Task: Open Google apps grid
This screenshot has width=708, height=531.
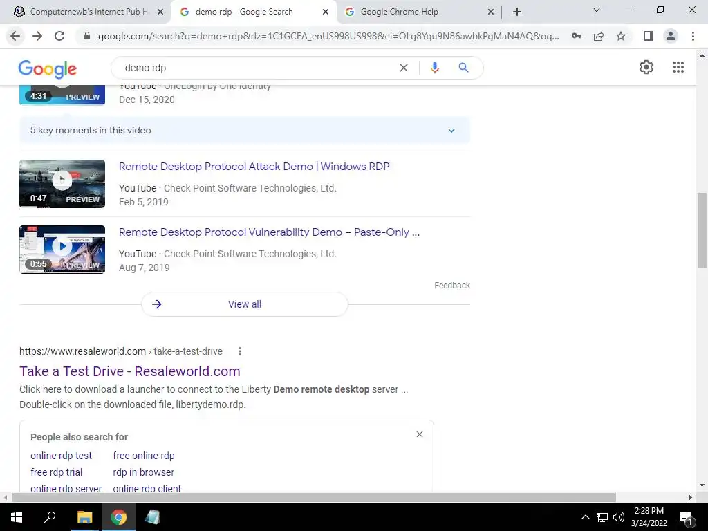Action: click(678, 67)
